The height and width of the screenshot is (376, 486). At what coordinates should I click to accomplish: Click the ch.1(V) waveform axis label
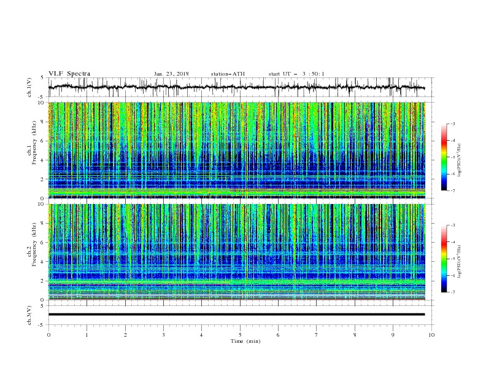click(29, 87)
